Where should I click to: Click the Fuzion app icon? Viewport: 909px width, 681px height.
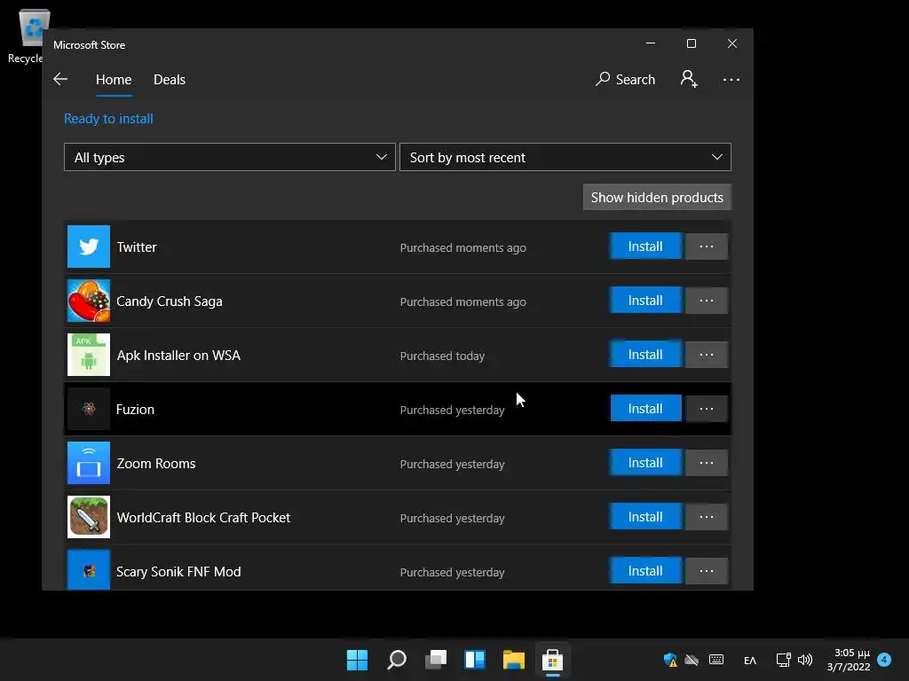click(88, 409)
